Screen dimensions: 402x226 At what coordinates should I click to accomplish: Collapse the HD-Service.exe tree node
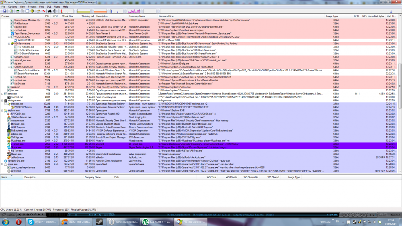(x=9, y=43)
